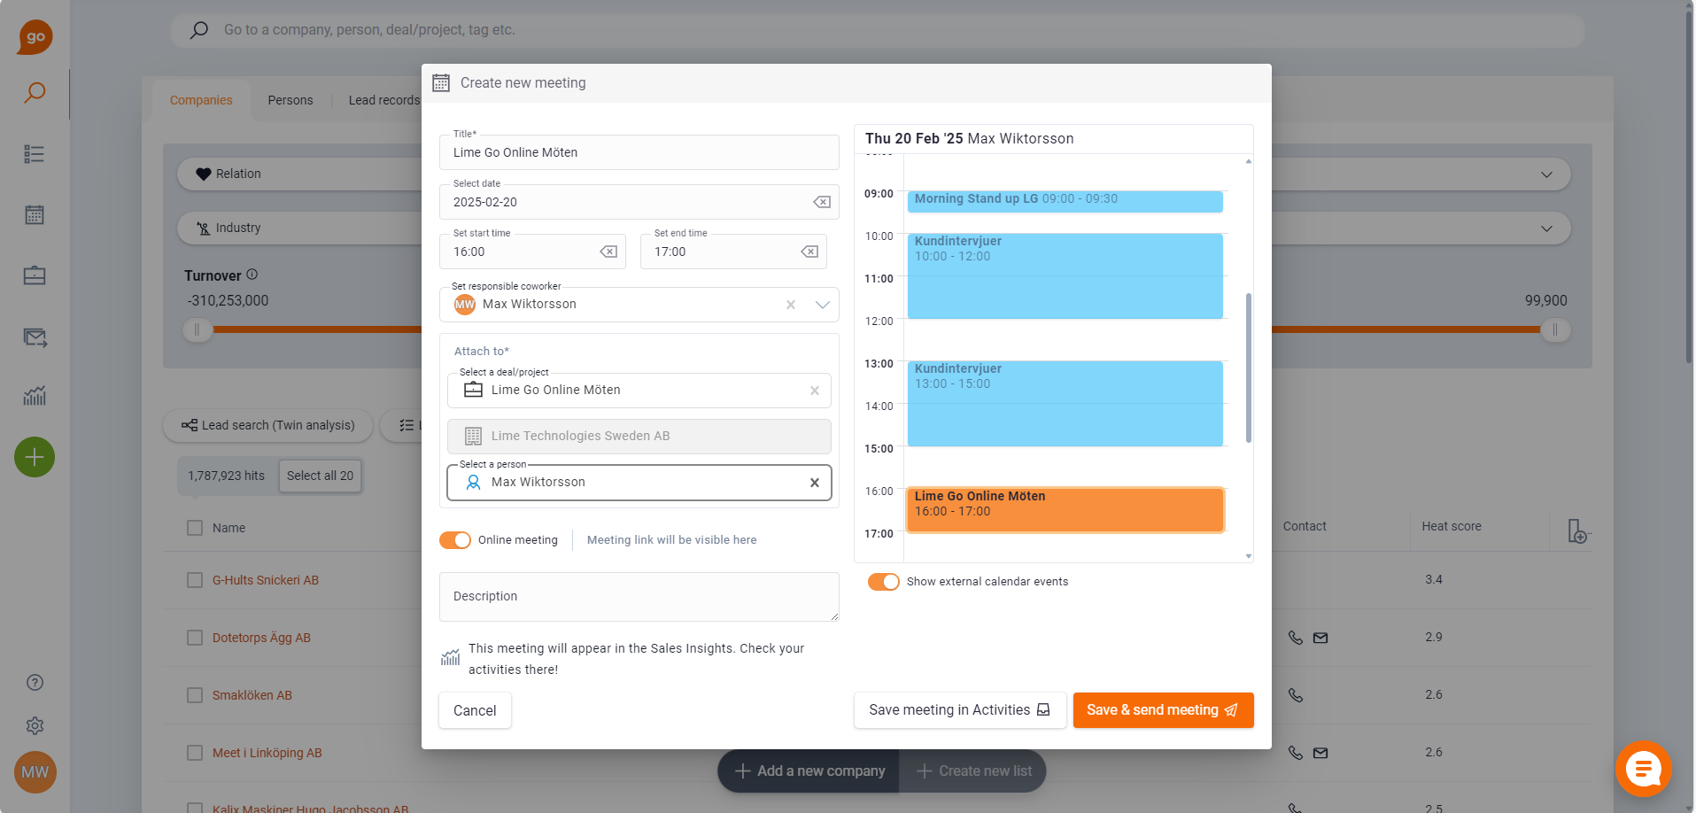Image resolution: width=1696 pixels, height=813 pixels.
Task: Open the calendar sidebar icon
Action: coord(35,214)
